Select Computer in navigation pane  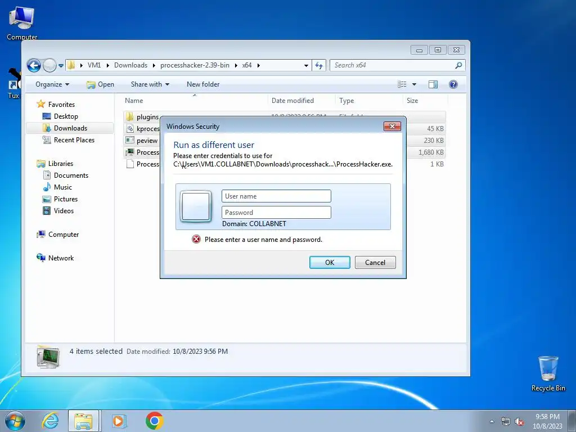pos(64,235)
